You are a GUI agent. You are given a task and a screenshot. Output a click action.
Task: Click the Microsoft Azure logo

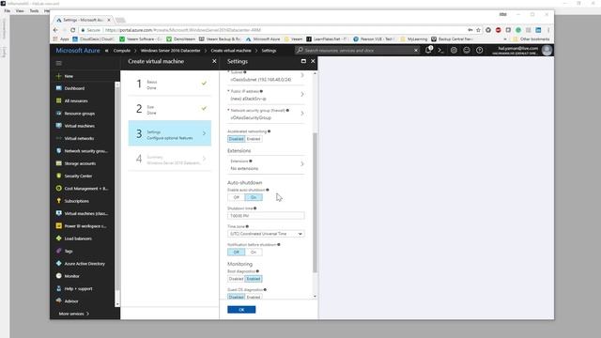[78, 50]
